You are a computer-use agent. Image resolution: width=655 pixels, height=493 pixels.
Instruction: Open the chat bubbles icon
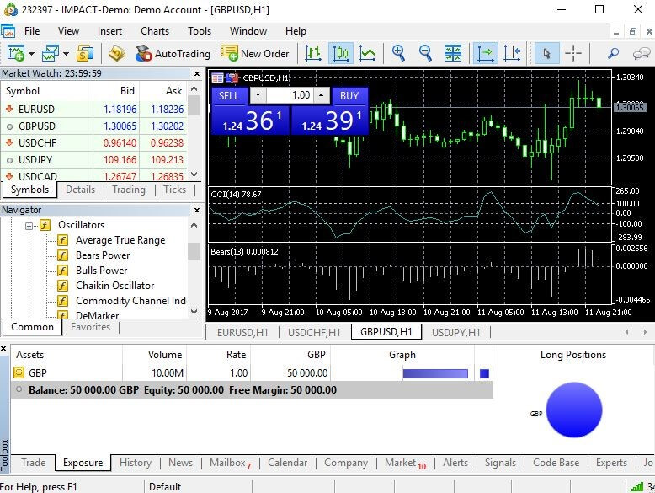click(x=642, y=53)
